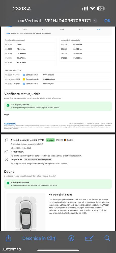116x253 pixels.
Task: Tap the form fill signature icon
Action: [x=89, y=238]
